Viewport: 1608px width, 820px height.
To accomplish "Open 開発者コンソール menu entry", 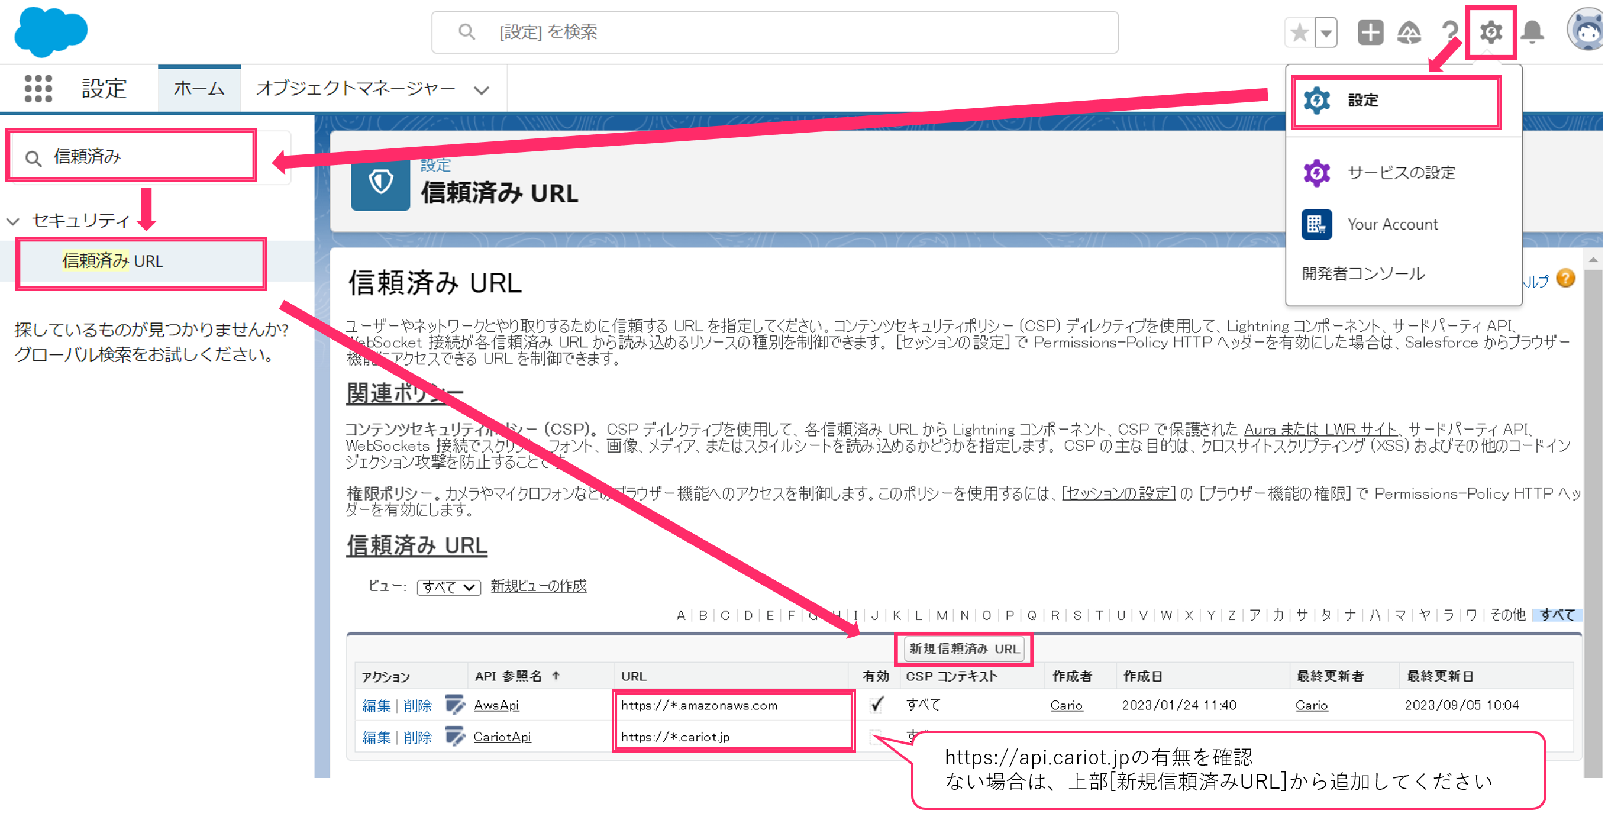I will (1363, 273).
